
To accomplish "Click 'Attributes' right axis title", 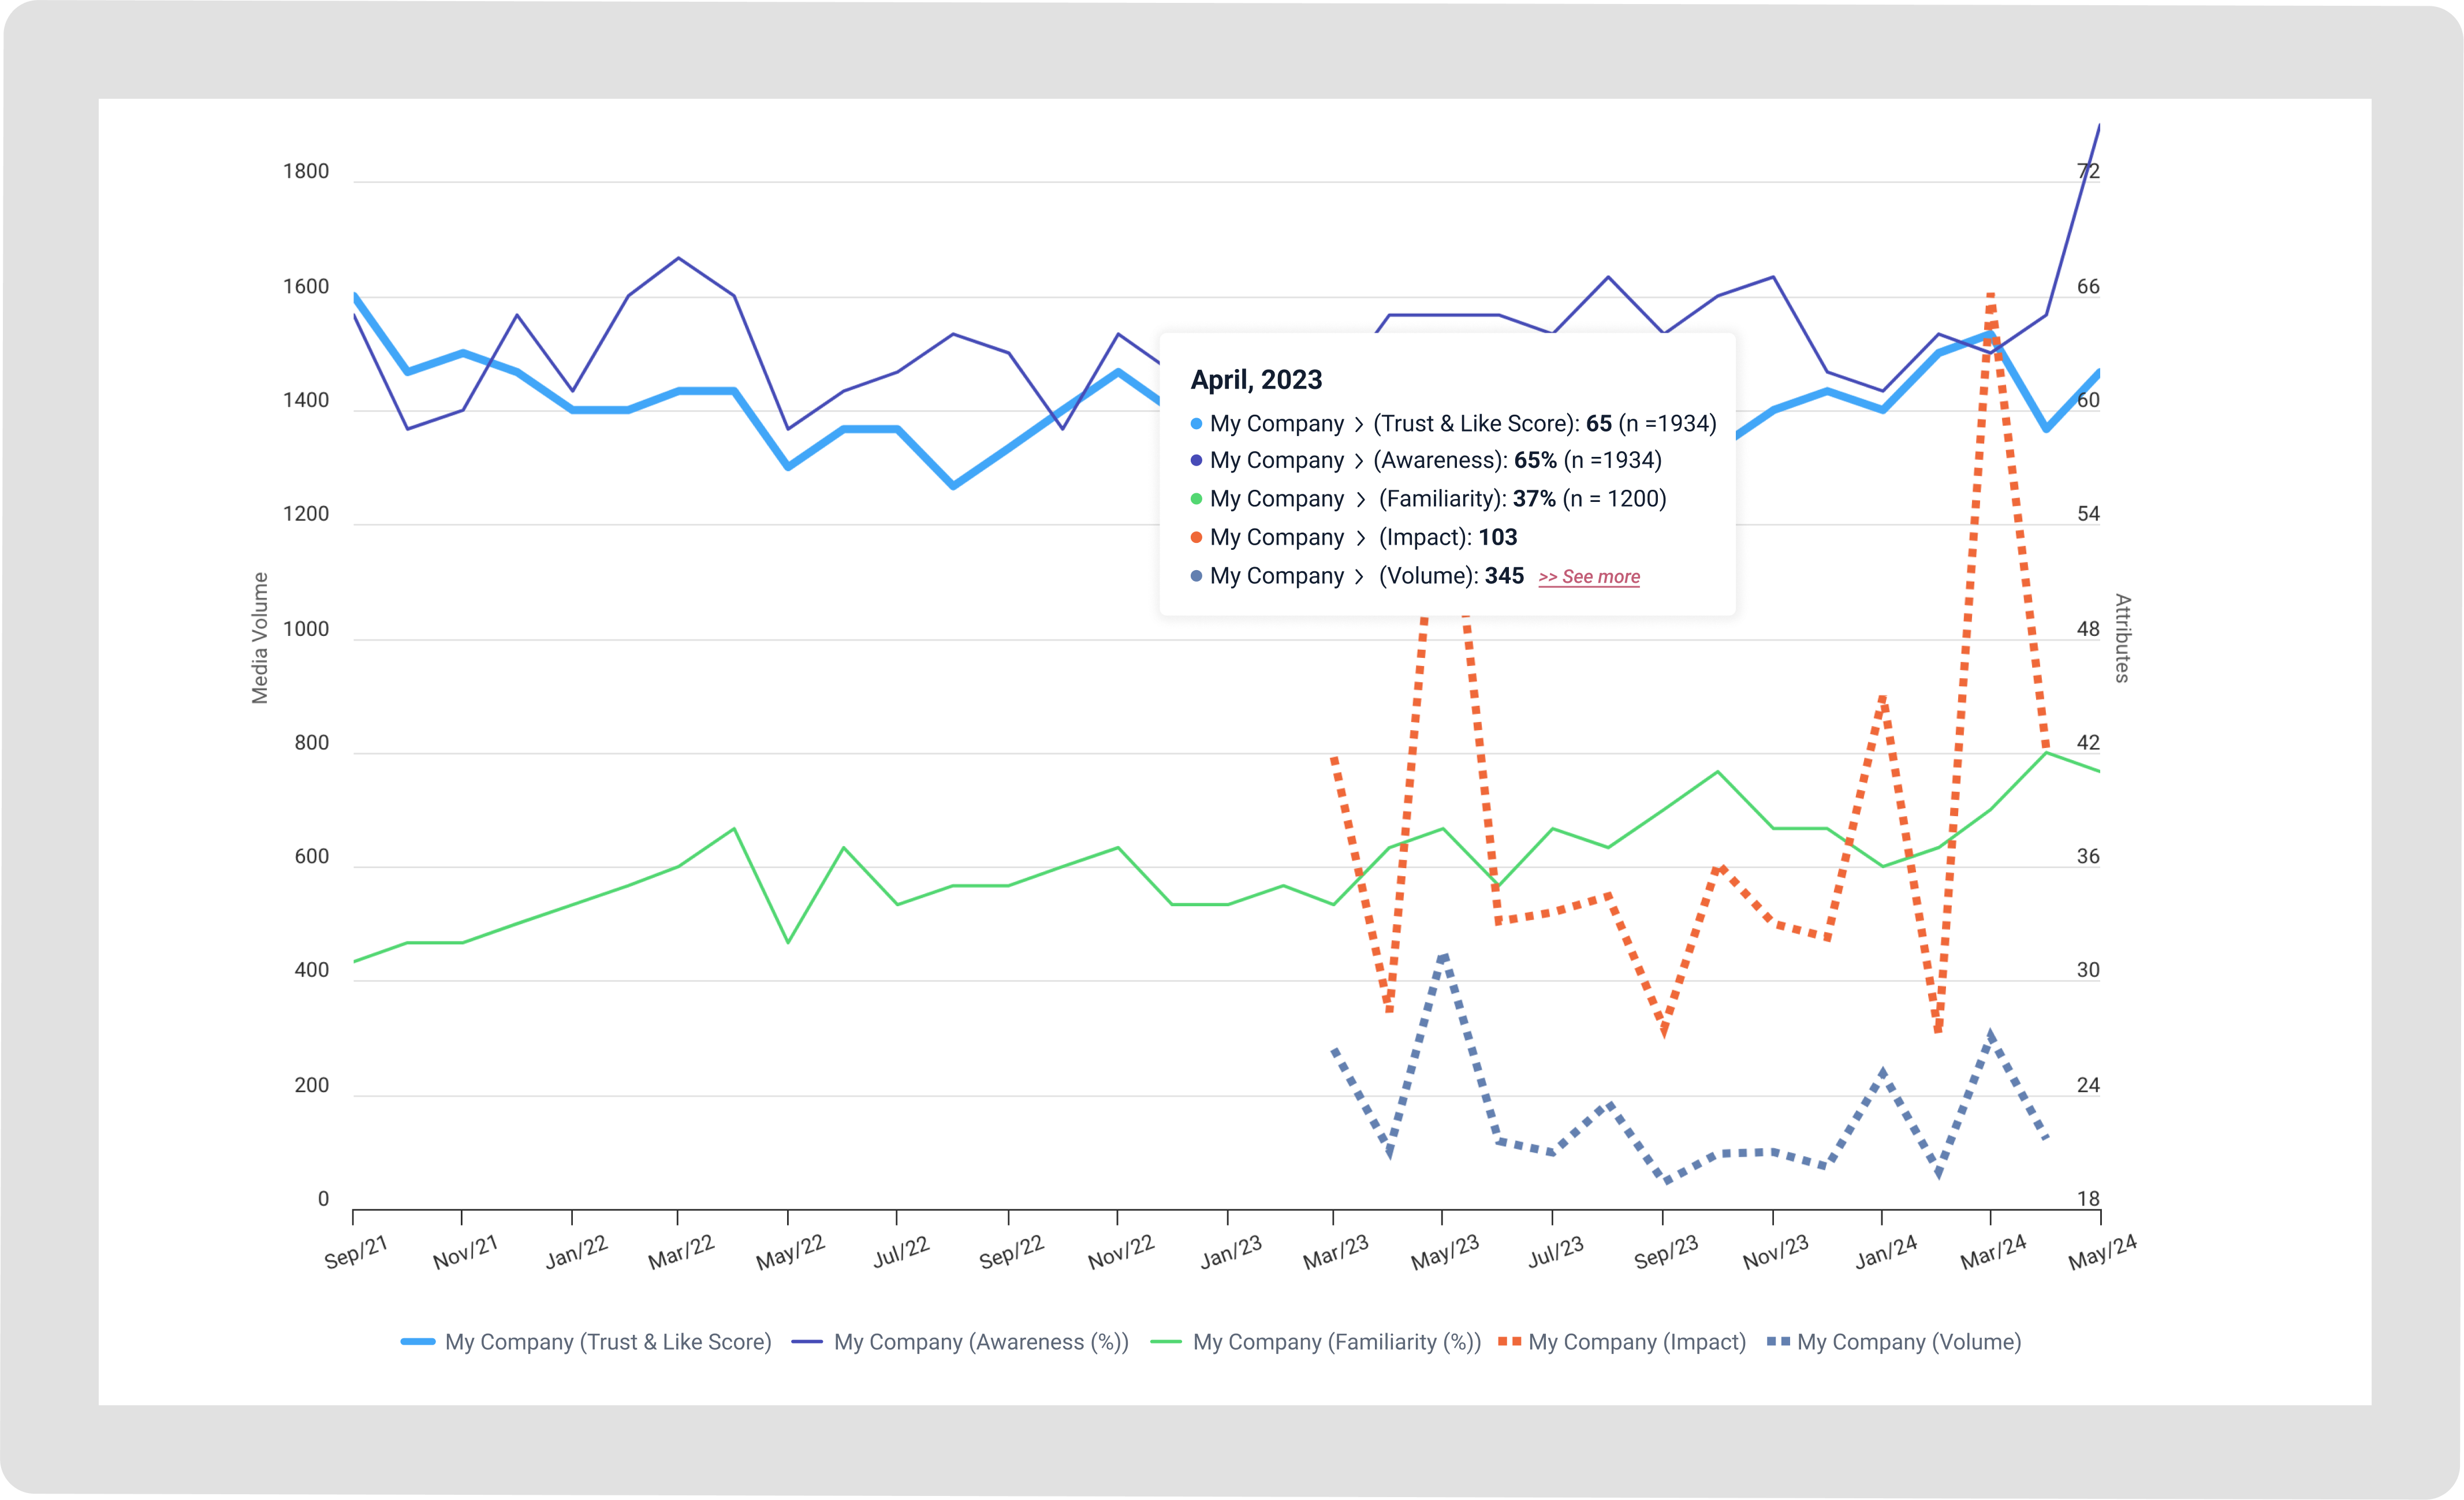I will point(2122,638).
